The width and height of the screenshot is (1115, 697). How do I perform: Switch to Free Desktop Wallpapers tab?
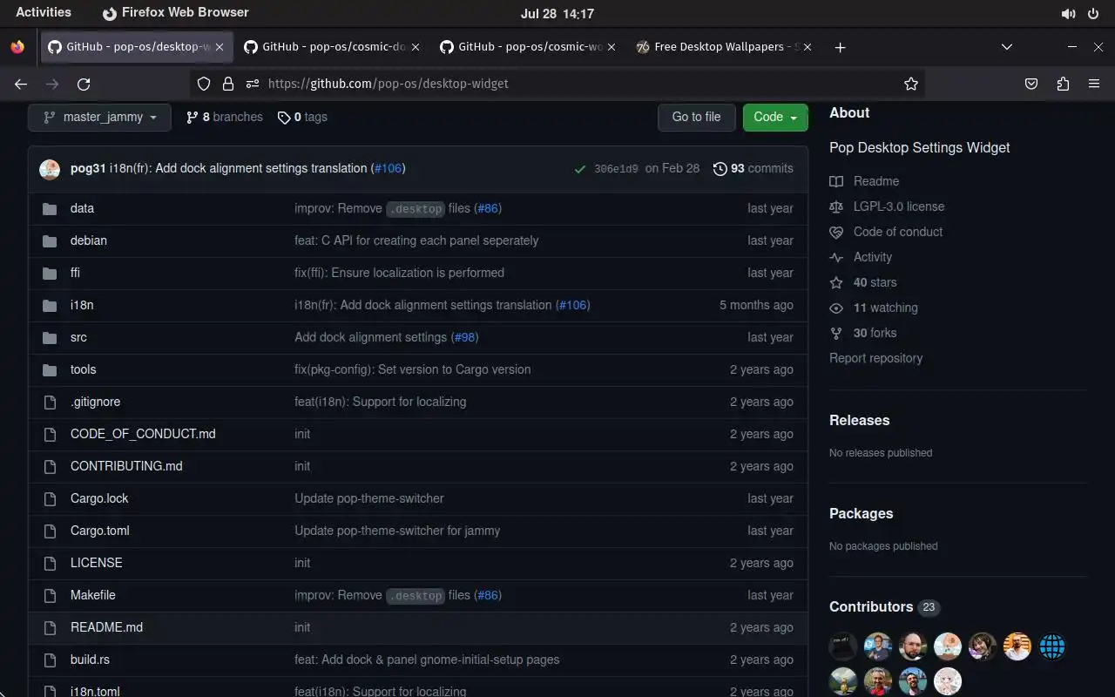[x=725, y=47]
